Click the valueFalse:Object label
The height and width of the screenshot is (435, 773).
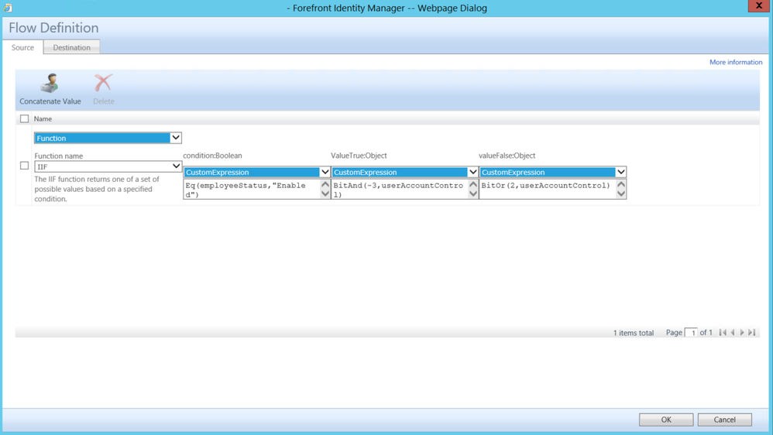pyautogui.click(x=507, y=155)
